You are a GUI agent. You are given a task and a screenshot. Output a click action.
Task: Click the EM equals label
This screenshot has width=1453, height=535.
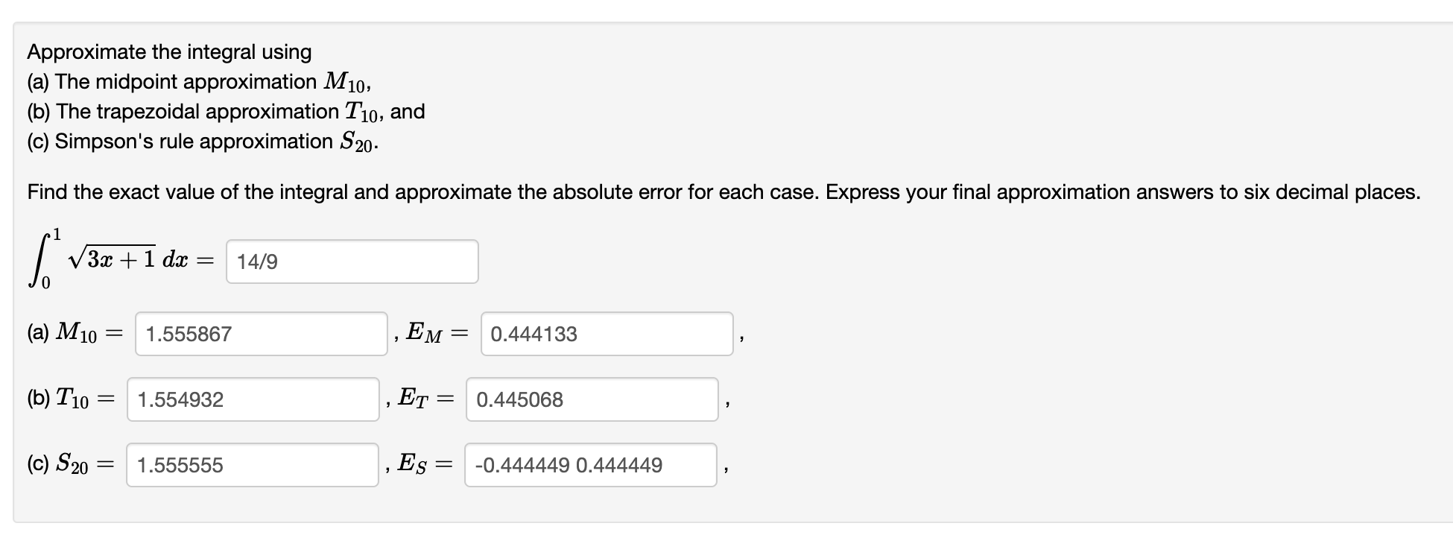coord(437,335)
